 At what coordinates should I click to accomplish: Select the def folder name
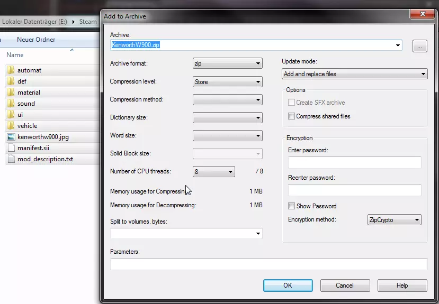pos(22,81)
